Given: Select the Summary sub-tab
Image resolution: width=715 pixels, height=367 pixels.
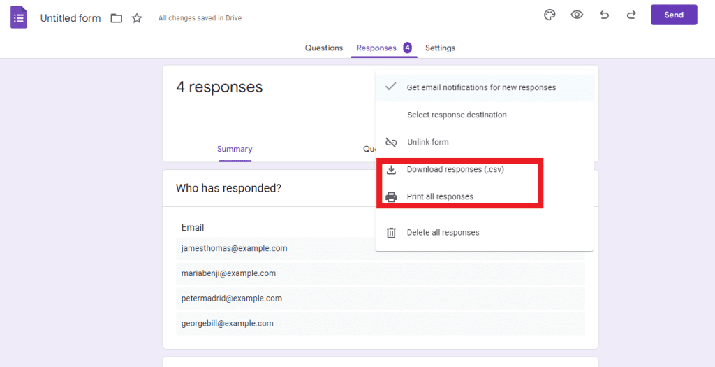Looking at the screenshot, I should 235,149.
